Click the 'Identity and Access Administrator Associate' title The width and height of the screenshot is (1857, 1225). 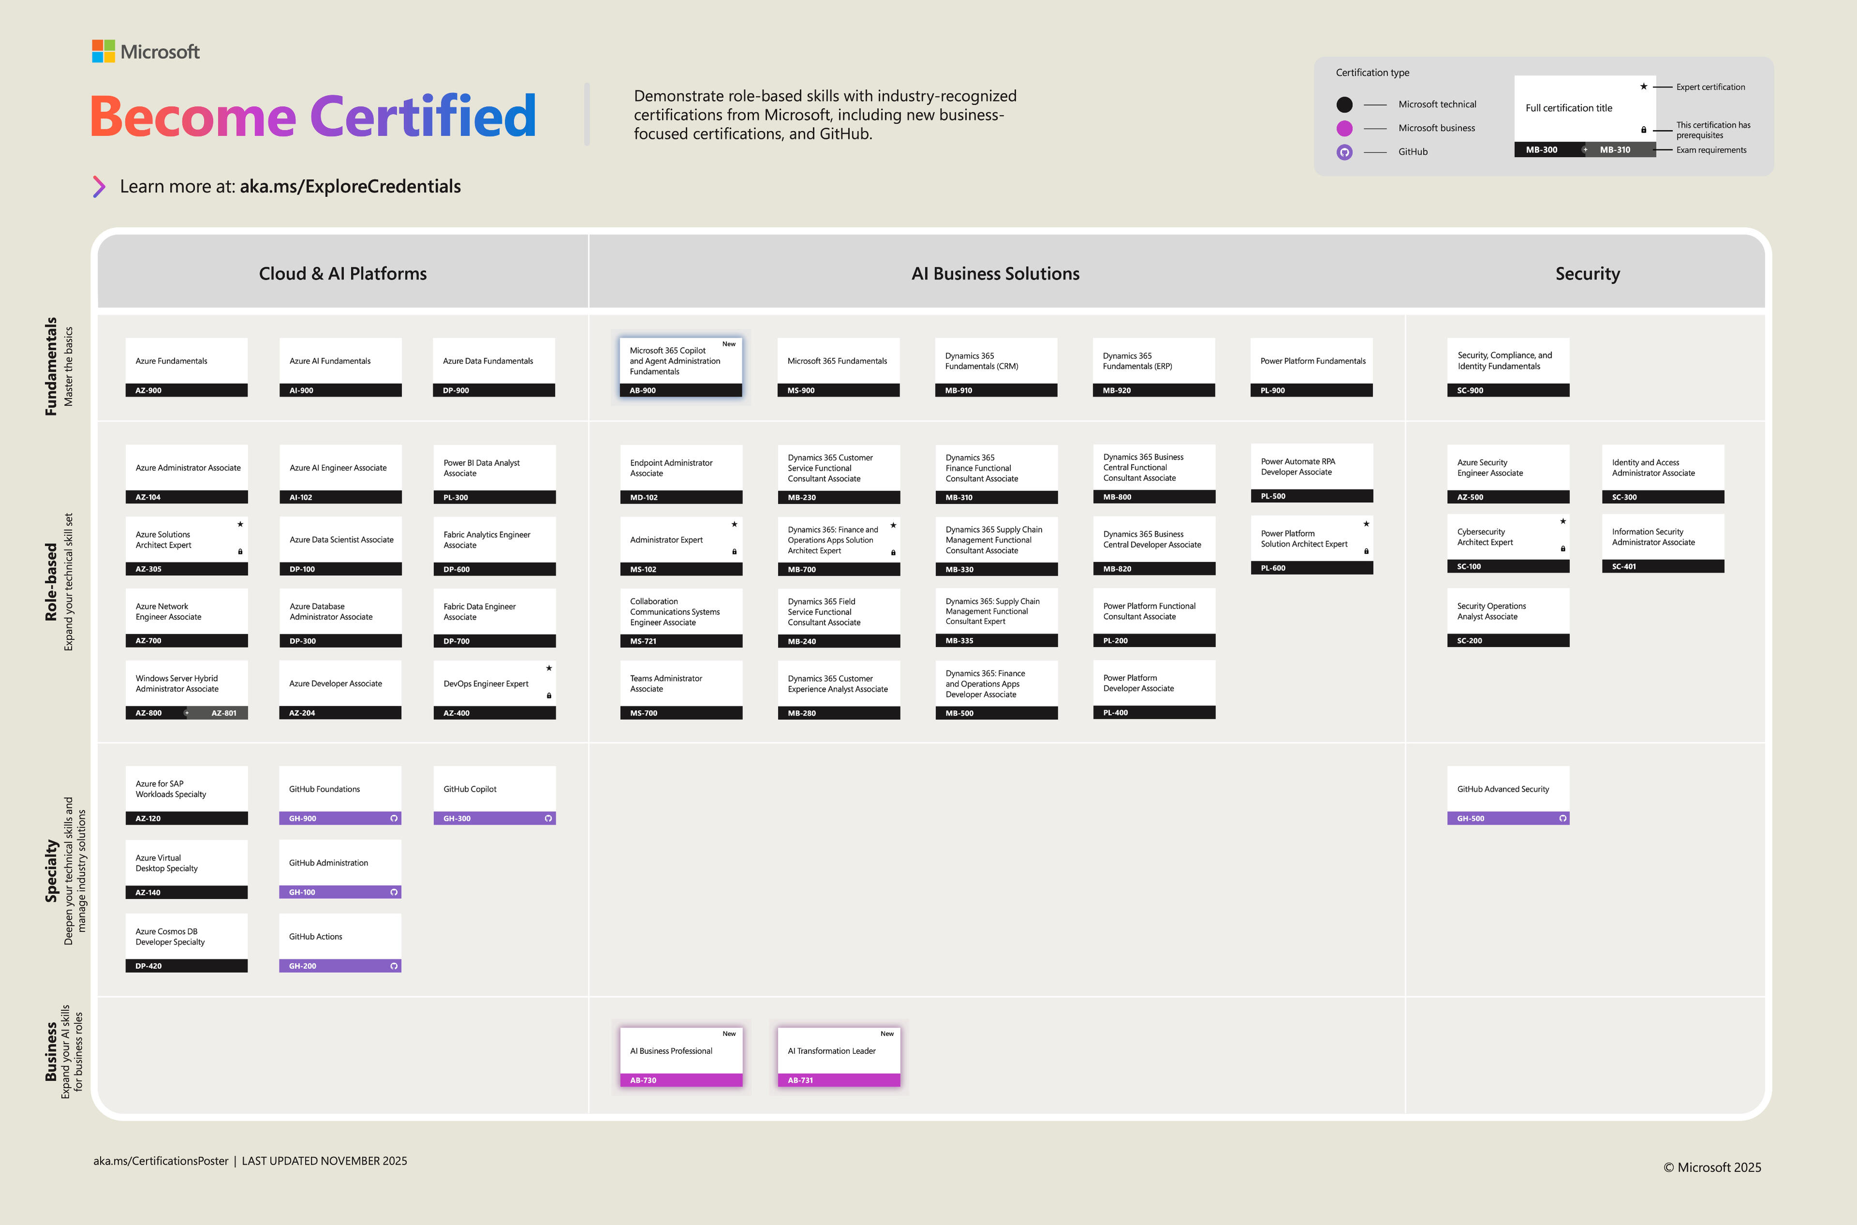pos(1653,468)
